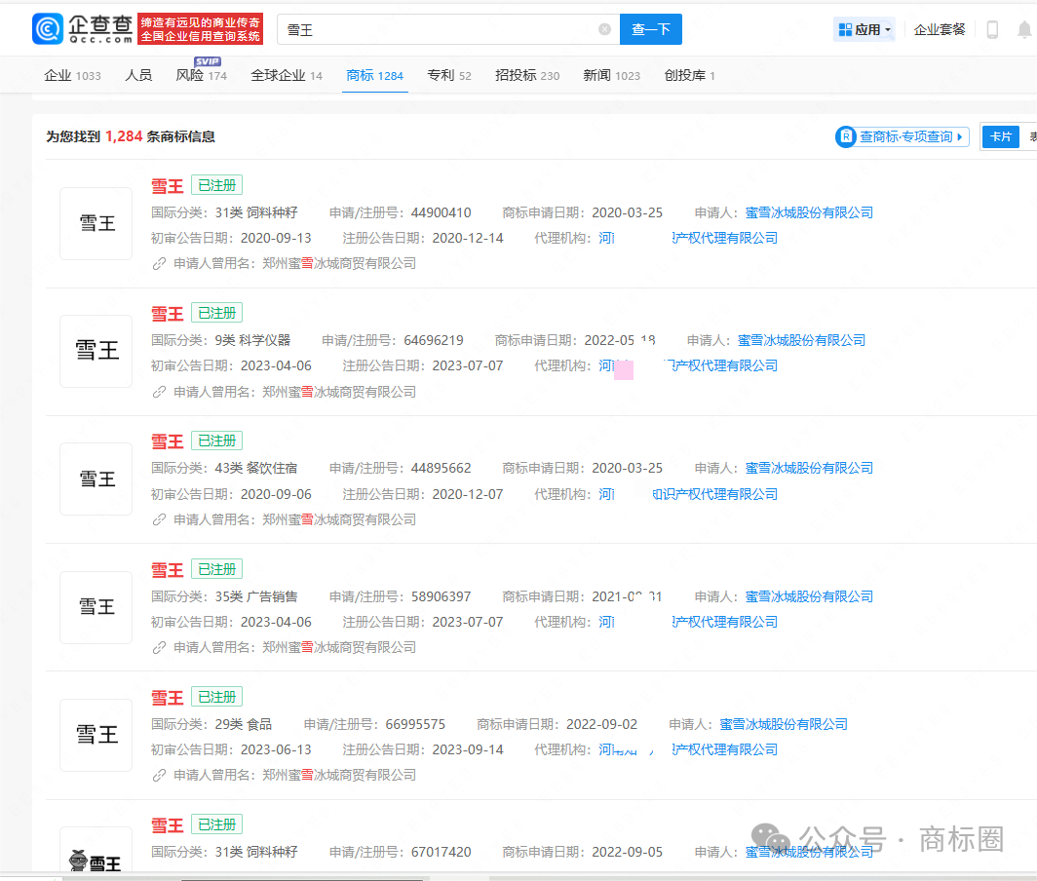Image resolution: width=1037 pixels, height=881 pixels.
Task: Click 已注册 badge of 43类 餐饮住宿 entry
Action: click(x=217, y=440)
